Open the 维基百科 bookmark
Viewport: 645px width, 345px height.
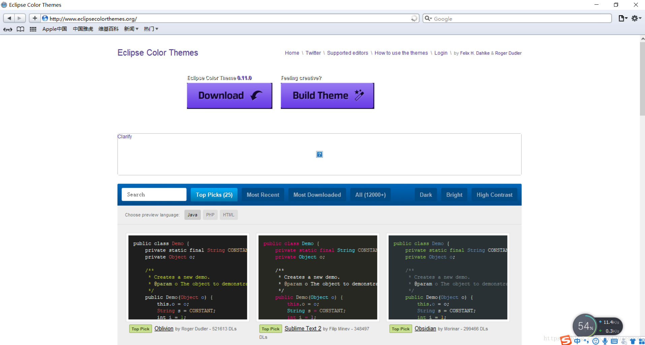(108, 29)
